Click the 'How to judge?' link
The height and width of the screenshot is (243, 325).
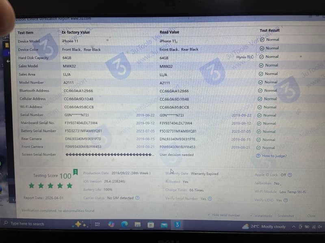tap(274, 156)
